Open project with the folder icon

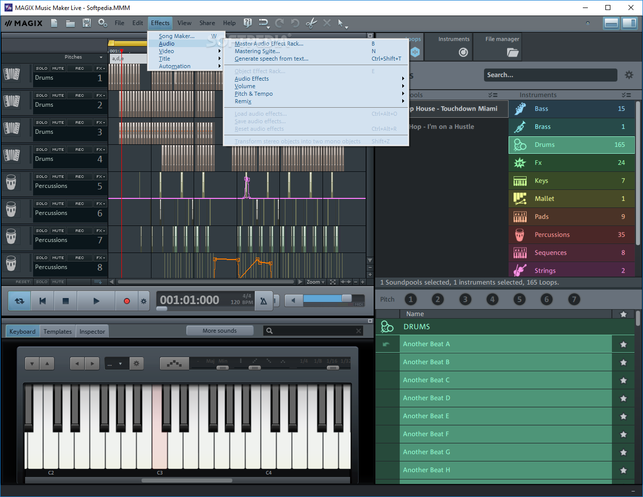(x=70, y=23)
